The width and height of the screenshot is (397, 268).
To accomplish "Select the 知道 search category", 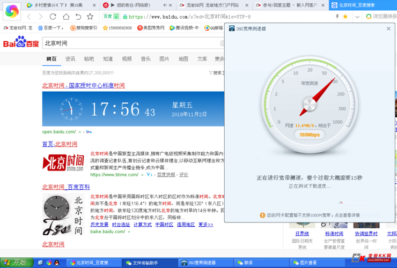I will pos(108,59).
